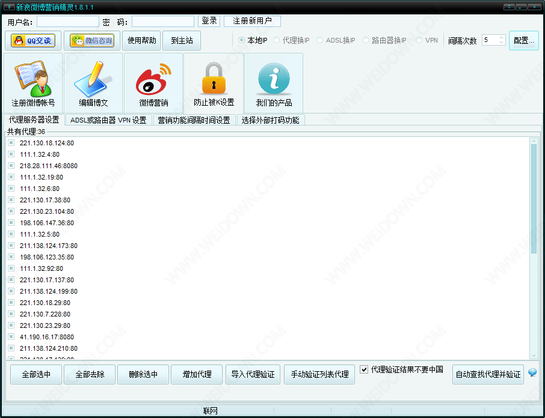Click the proxy list vertical scrollbar thumb
The width and height of the screenshot is (545, 418).
coord(534,199)
